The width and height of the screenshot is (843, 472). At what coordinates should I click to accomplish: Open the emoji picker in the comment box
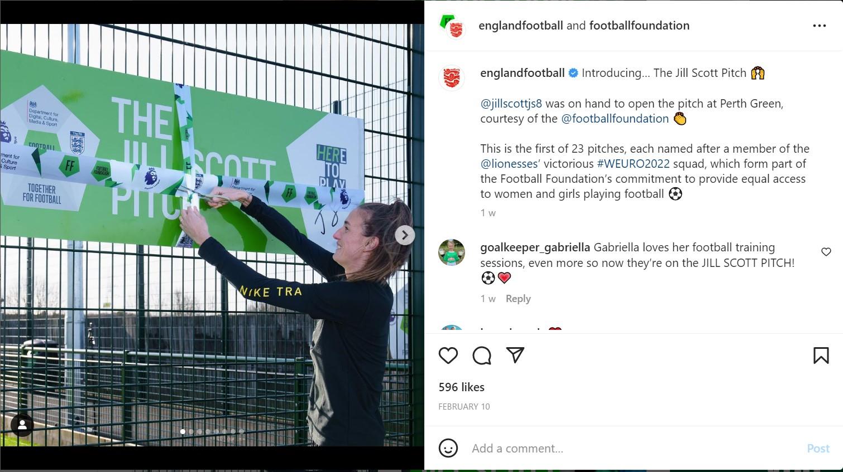pos(448,448)
